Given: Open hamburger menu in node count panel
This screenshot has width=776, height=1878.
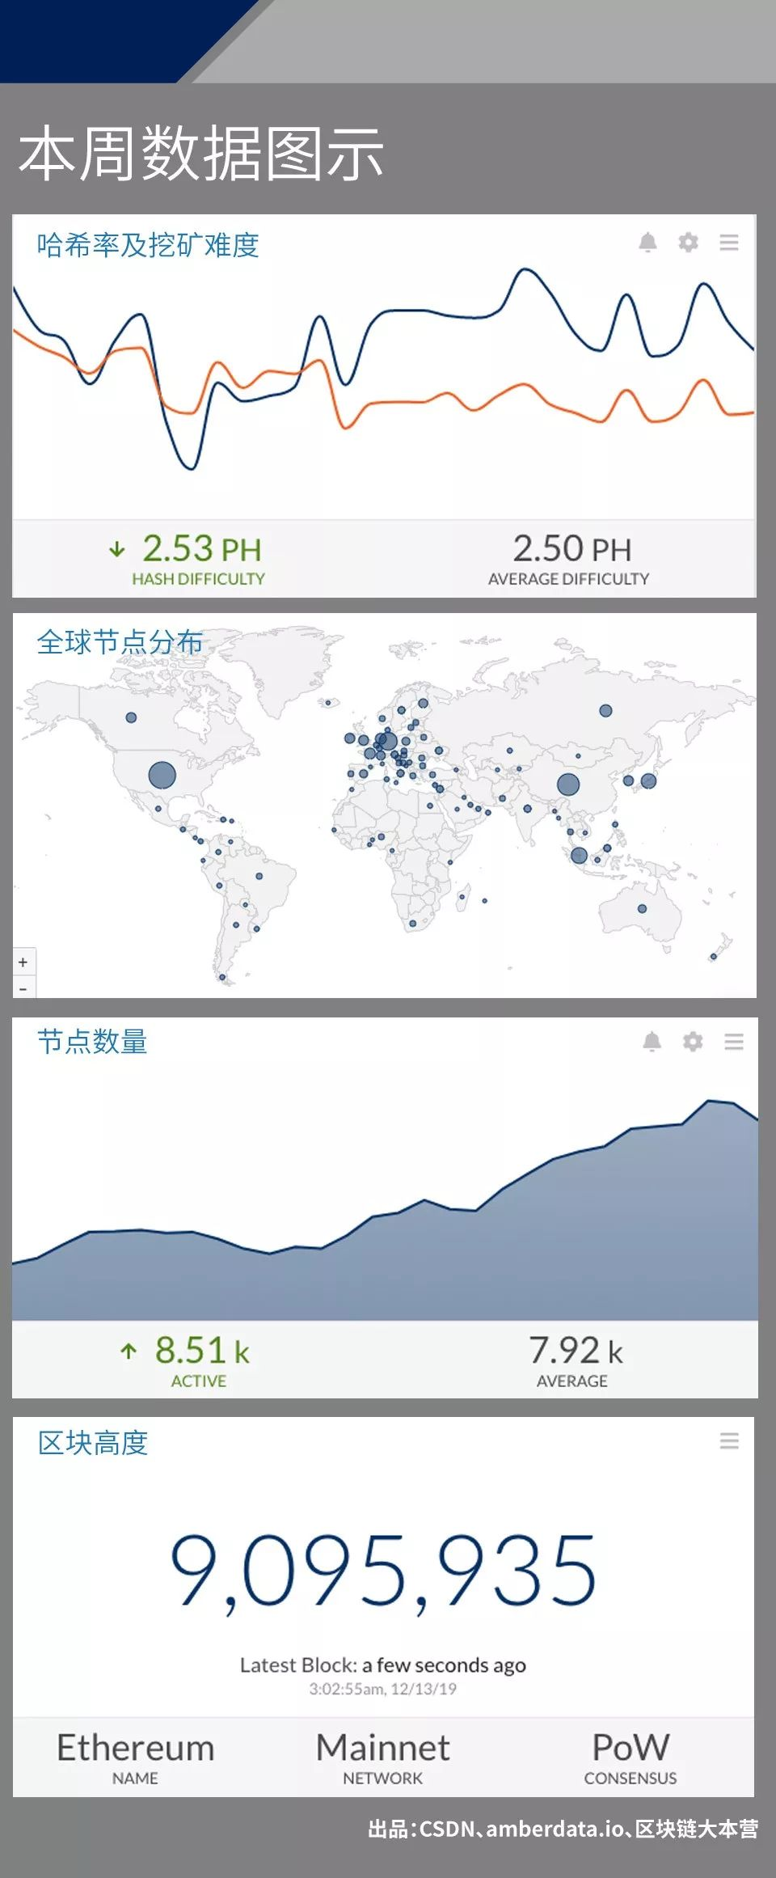Looking at the screenshot, I should pos(734,1042).
